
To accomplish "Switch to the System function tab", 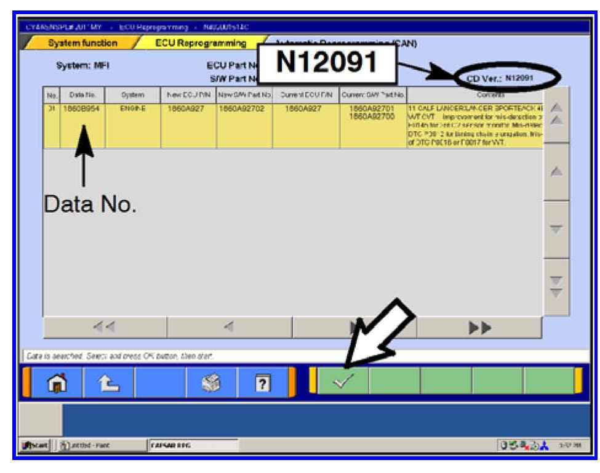I will pyautogui.click(x=82, y=44).
